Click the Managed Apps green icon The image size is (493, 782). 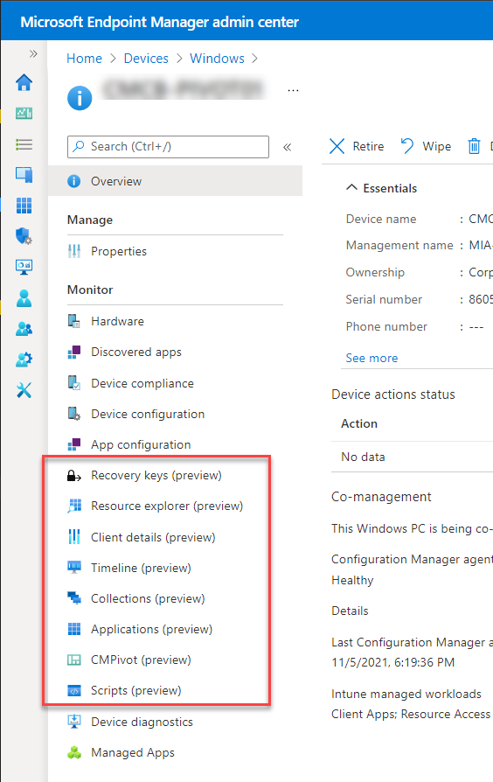point(74,752)
